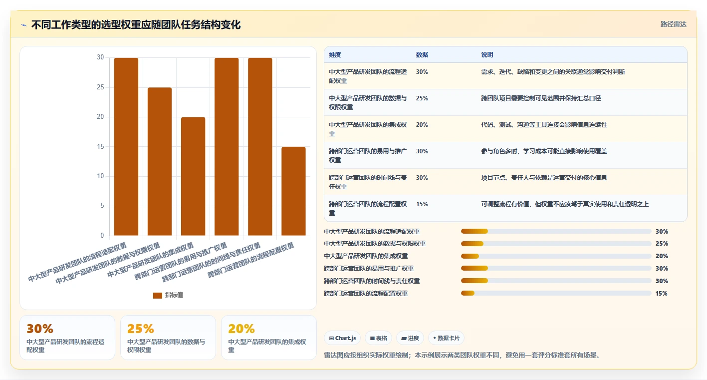Click table cell 项目节点、责任人与依赖是运营交付的核心信息
707x380 pixels.
544,178
